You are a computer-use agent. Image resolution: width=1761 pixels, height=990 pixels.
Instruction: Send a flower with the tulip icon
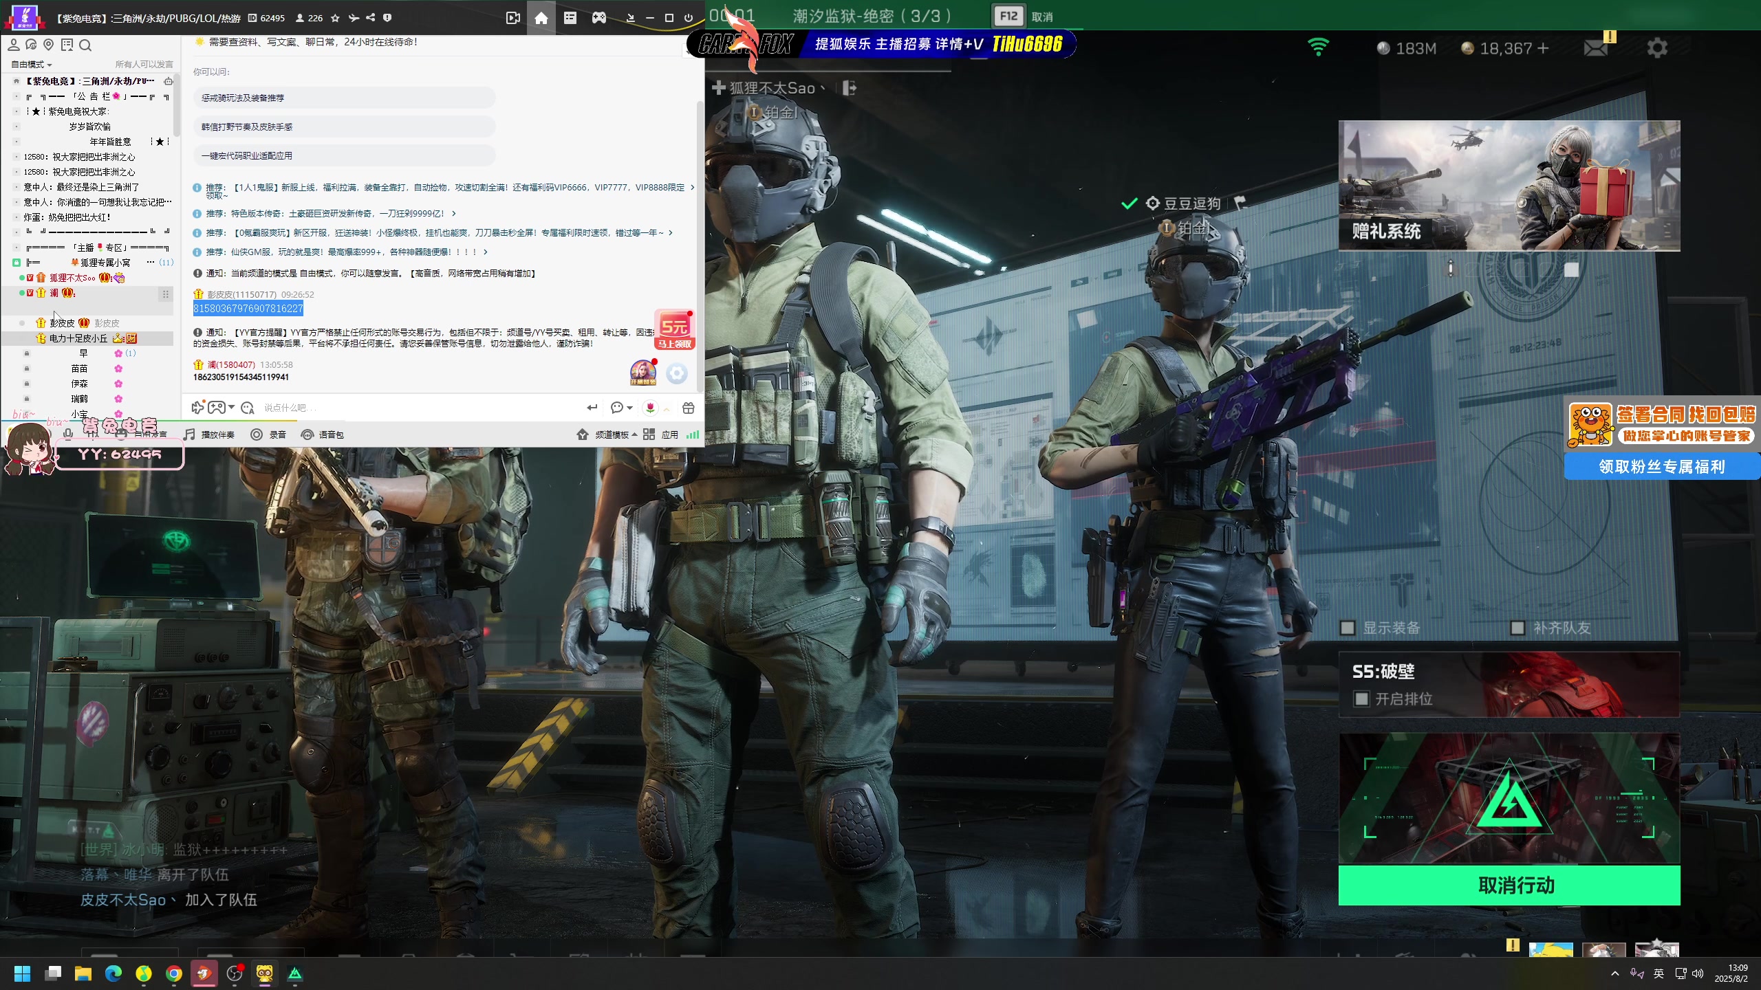click(x=650, y=408)
